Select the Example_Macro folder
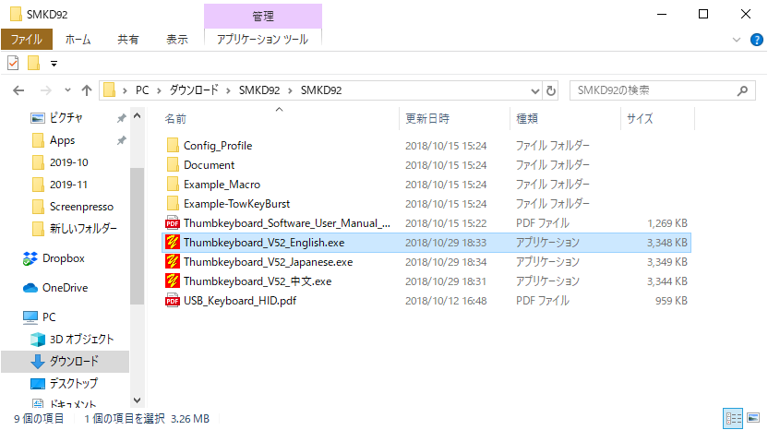 point(222,185)
